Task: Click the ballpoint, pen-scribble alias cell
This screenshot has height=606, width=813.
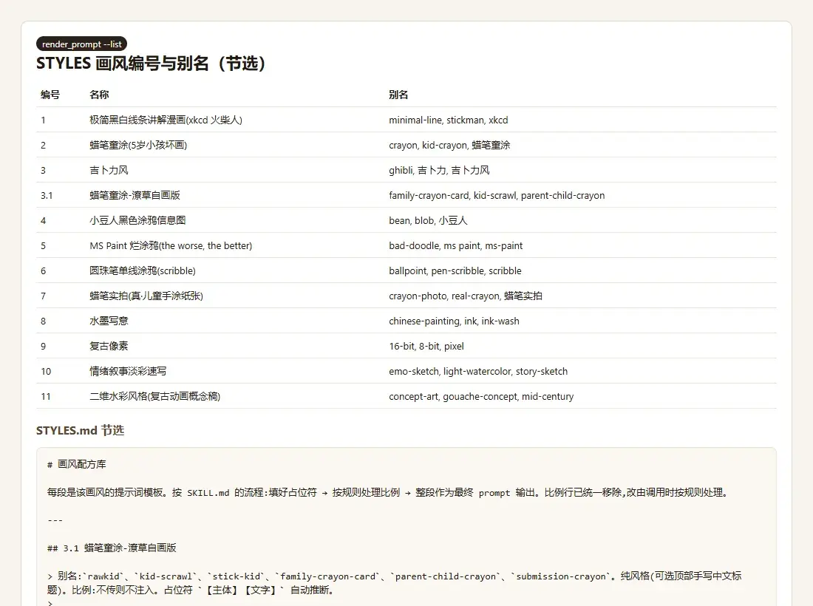Action: (455, 270)
